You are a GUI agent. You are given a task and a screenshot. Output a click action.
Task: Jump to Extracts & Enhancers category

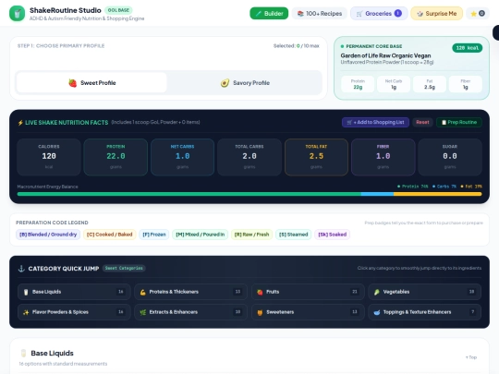pos(191,312)
